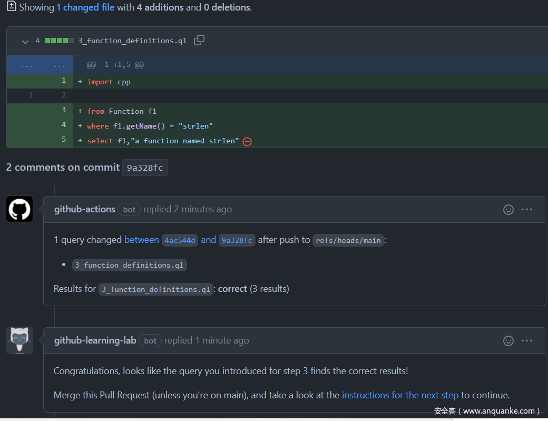Click the github-actions username

[x=84, y=209]
